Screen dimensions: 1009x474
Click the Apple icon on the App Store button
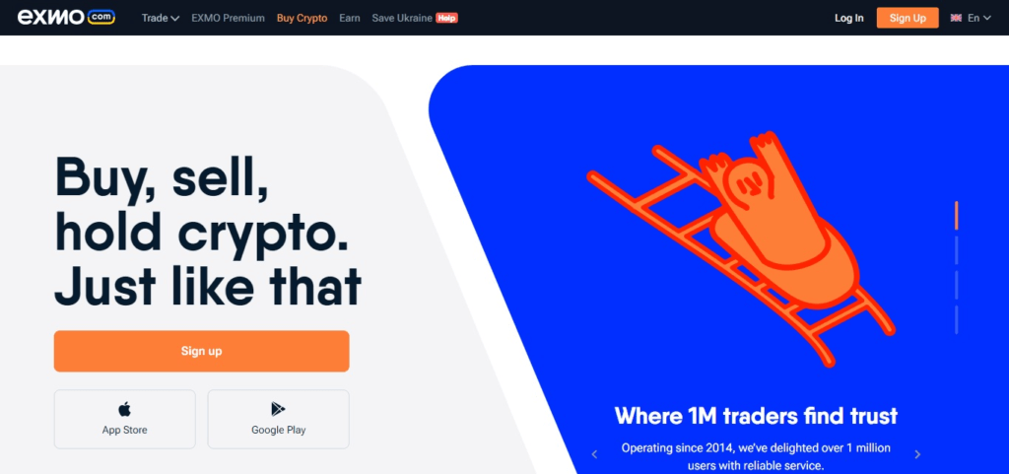click(x=124, y=409)
